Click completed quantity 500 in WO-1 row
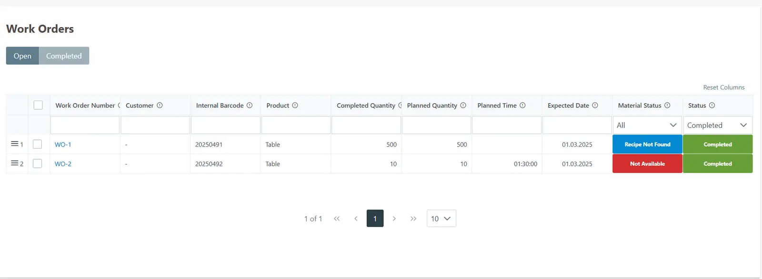This screenshot has width=762, height=279. pyautogui.click(x=391, y=144)
